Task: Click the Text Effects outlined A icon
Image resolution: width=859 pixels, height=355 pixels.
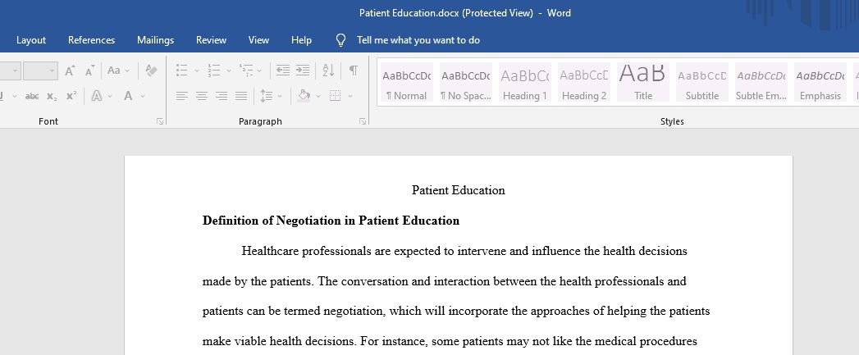Action: coord(97,97)
